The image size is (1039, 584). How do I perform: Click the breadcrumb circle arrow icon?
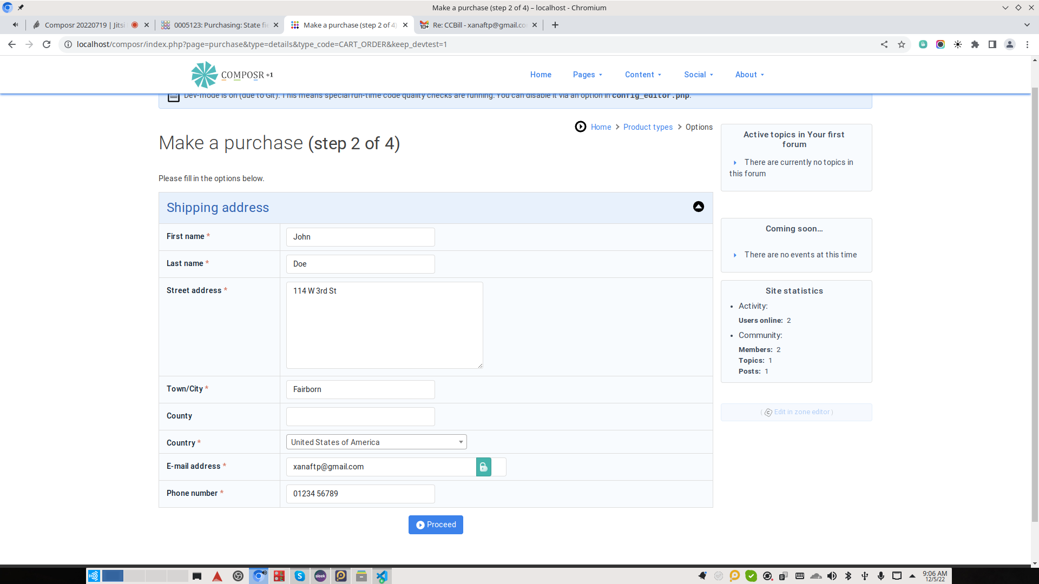pos(580,127)
